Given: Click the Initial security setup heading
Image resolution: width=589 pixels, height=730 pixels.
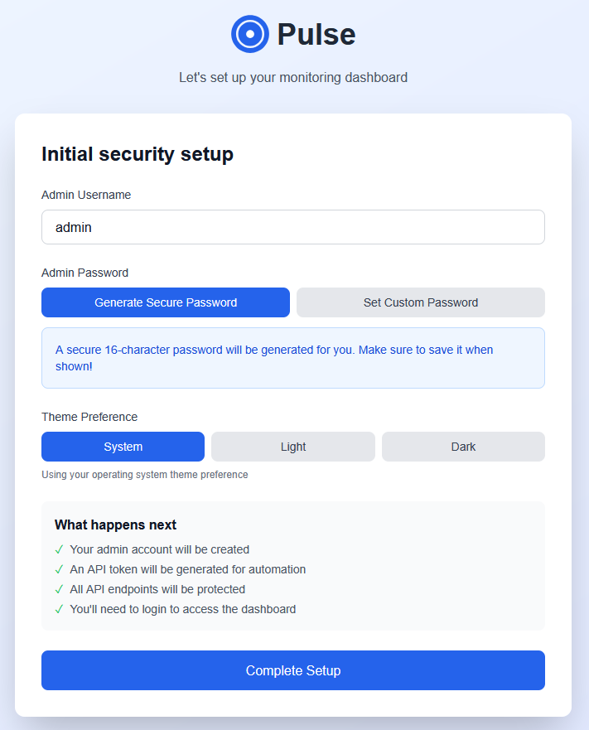Looking at the screenshot, I should 138,154.
